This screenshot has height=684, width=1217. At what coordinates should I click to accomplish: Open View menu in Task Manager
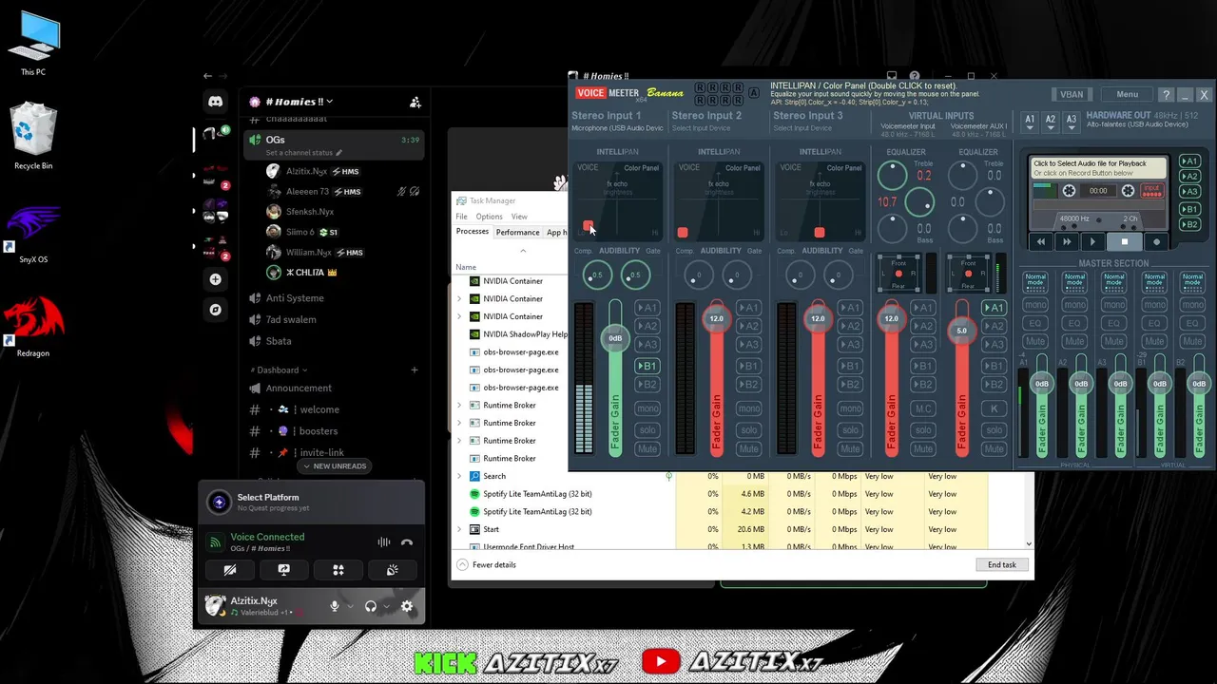coord(519,217)
